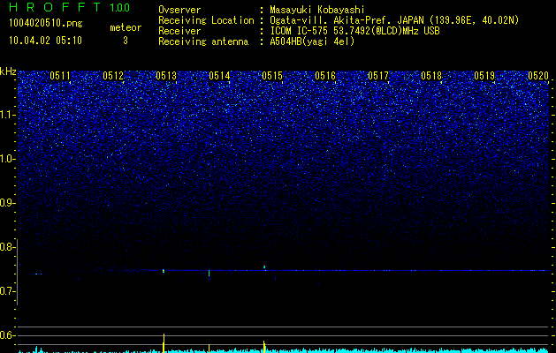Viewport: 556px width, 353px height.
Task: Click the 0520 time marker
Action: tap(538, 76)
